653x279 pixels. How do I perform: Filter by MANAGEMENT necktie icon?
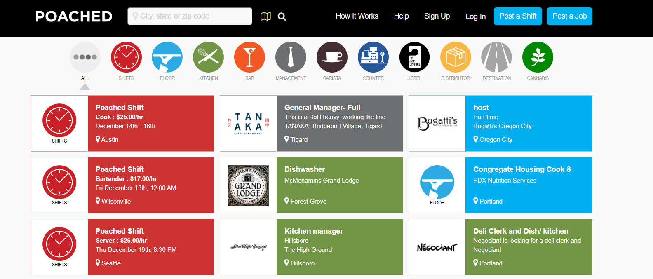[291, 57]
